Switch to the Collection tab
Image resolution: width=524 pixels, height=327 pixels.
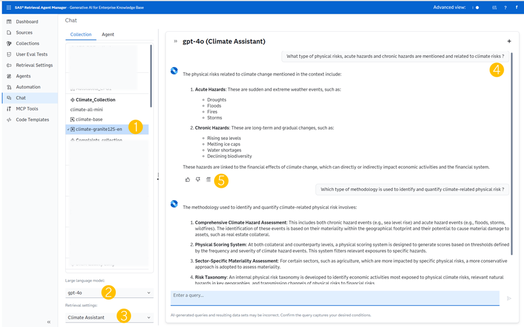tap(80, 35)
